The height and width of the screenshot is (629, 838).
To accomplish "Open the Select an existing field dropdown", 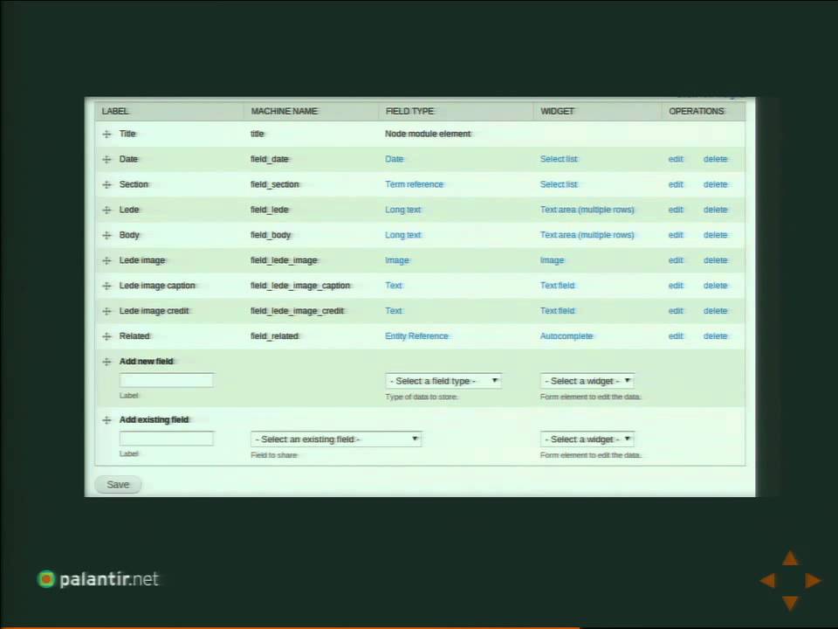I will click(x=335, y=439).
